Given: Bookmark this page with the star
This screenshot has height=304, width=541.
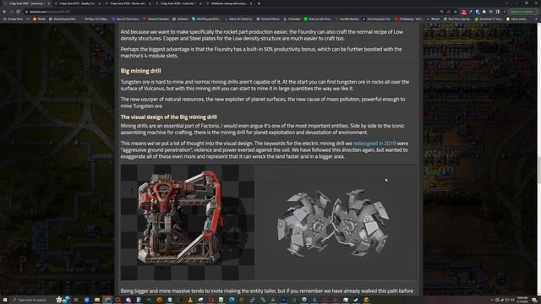Looking at the screenshot, I should (455, 11).
